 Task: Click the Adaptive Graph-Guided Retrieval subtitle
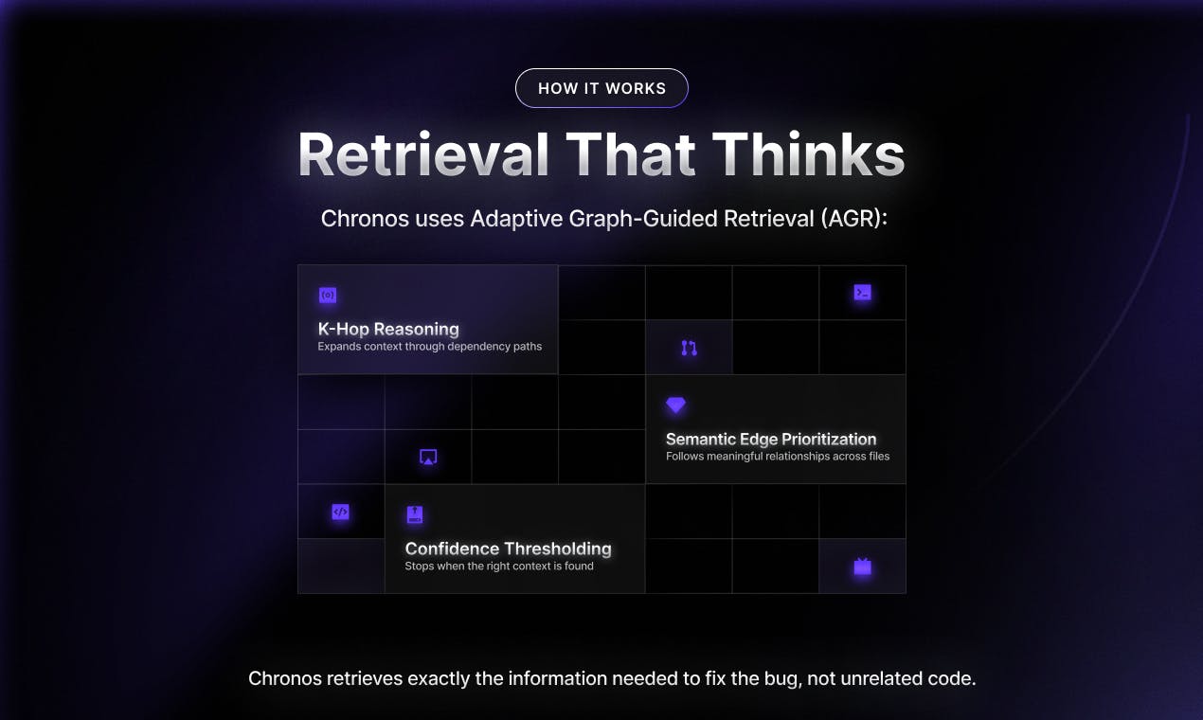tap(603, 219)
